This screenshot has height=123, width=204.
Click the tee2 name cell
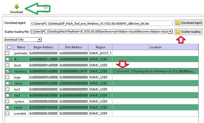pos(21,96)
